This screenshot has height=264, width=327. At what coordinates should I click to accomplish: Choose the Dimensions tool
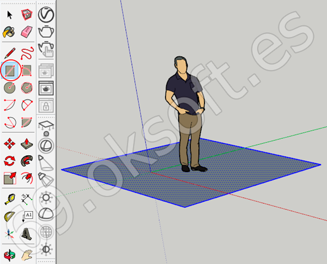(x=27, y=199)
